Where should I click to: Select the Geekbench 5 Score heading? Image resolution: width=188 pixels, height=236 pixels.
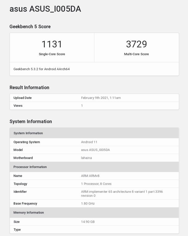pyautogui.click(x=30, y=27)
